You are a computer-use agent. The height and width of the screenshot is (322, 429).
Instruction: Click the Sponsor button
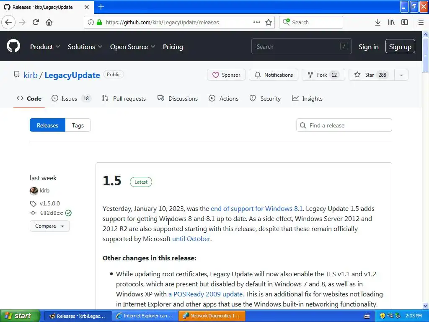point(226,75)
